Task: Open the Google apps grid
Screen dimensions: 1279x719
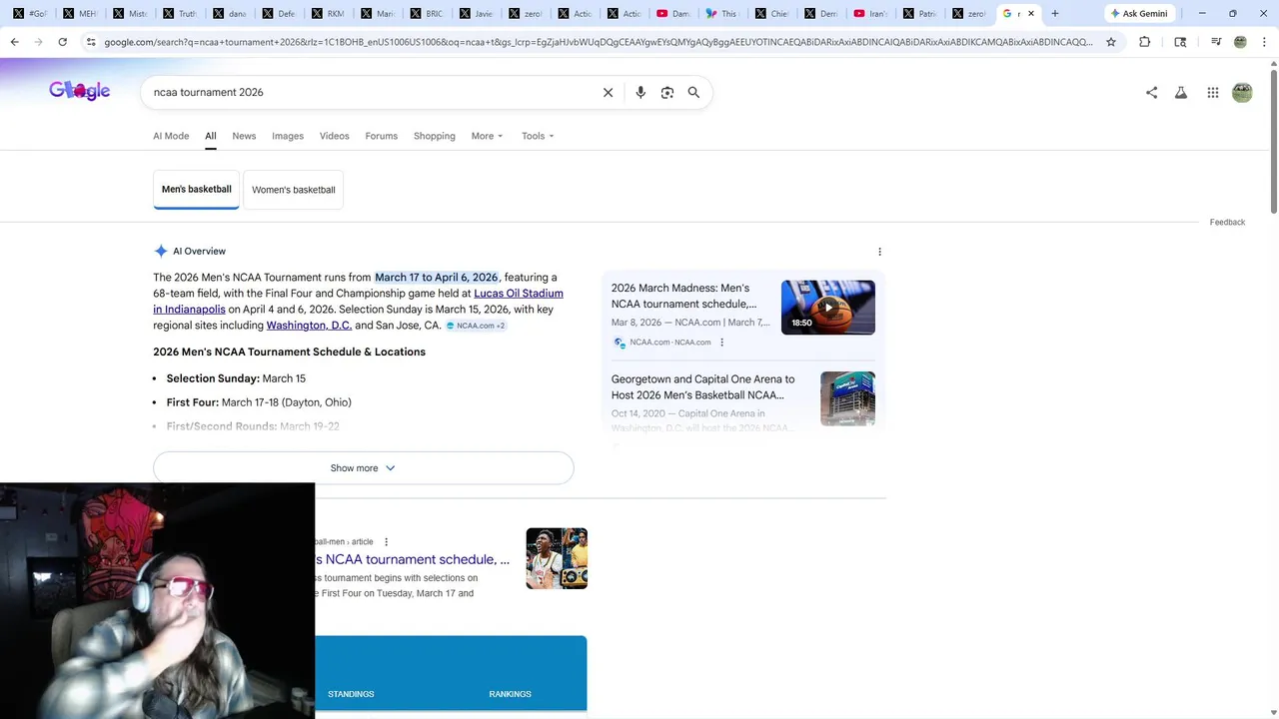Action: point(1212,92)
